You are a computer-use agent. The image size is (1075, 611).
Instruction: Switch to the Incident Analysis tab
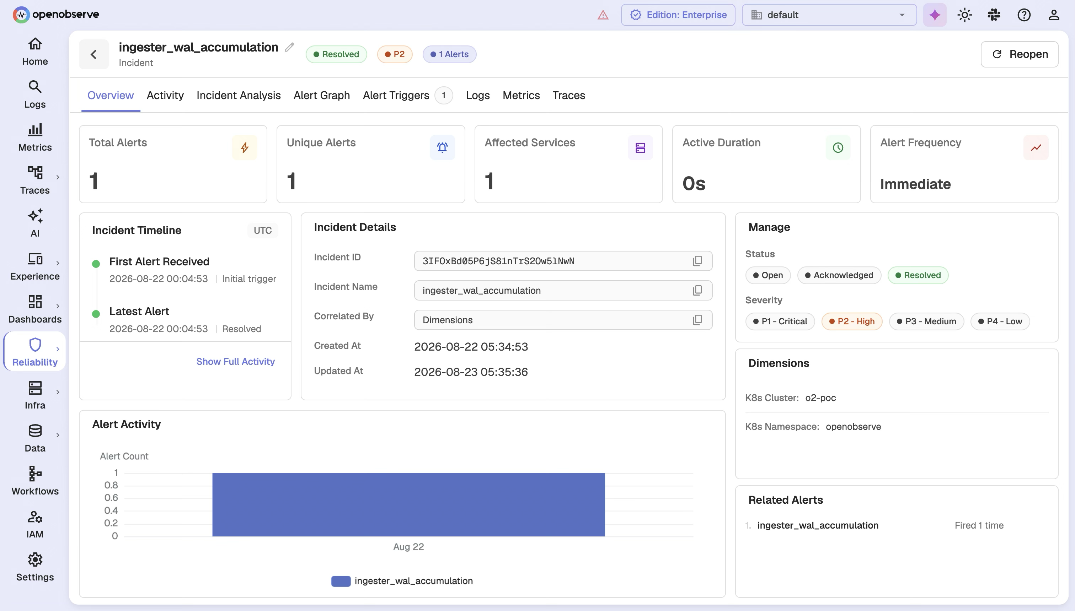coord(239,95)
